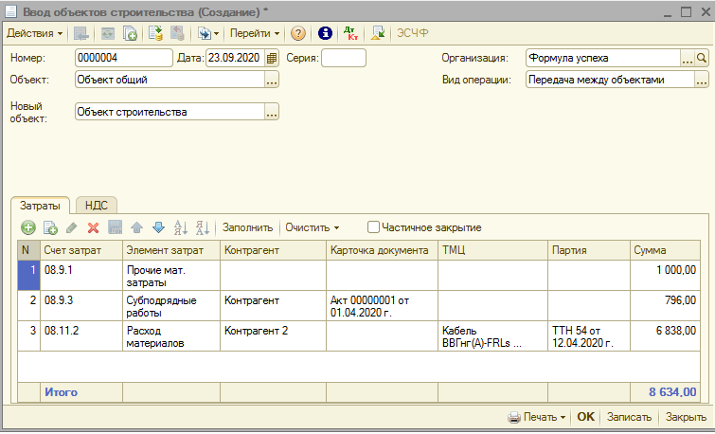Click the blue info icon in toolbar
The width and height of the screenshot is (715, 434).
tap(325, 33)
